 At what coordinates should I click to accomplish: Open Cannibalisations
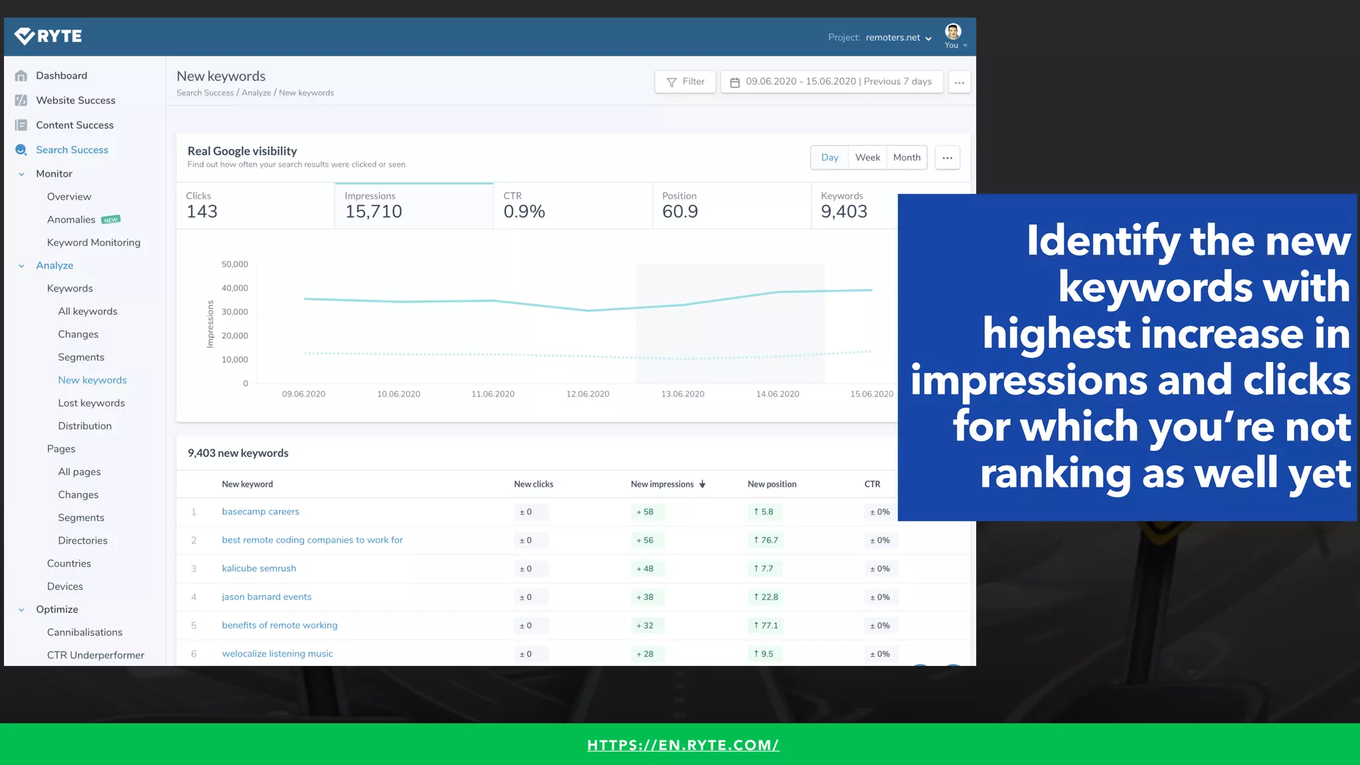(85, 632)
